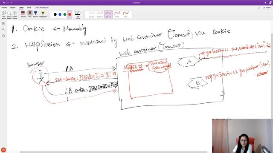Screen dimensions: 273x153
Task: Open the Insert ribbon tab
Action: click(x=13, y=8)
